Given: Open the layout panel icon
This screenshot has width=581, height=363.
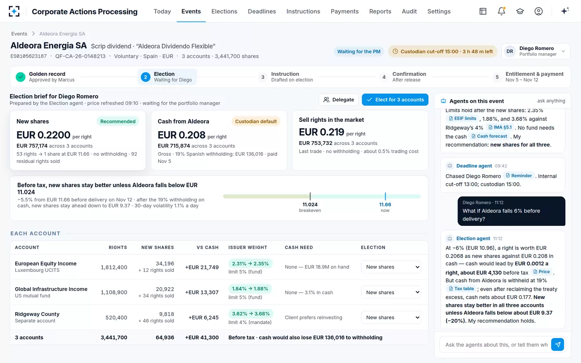Looking at the screenshot, I should 483,11.
